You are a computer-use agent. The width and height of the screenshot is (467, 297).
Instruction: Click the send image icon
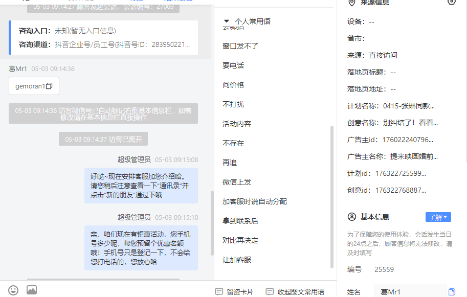click(32, 290)
